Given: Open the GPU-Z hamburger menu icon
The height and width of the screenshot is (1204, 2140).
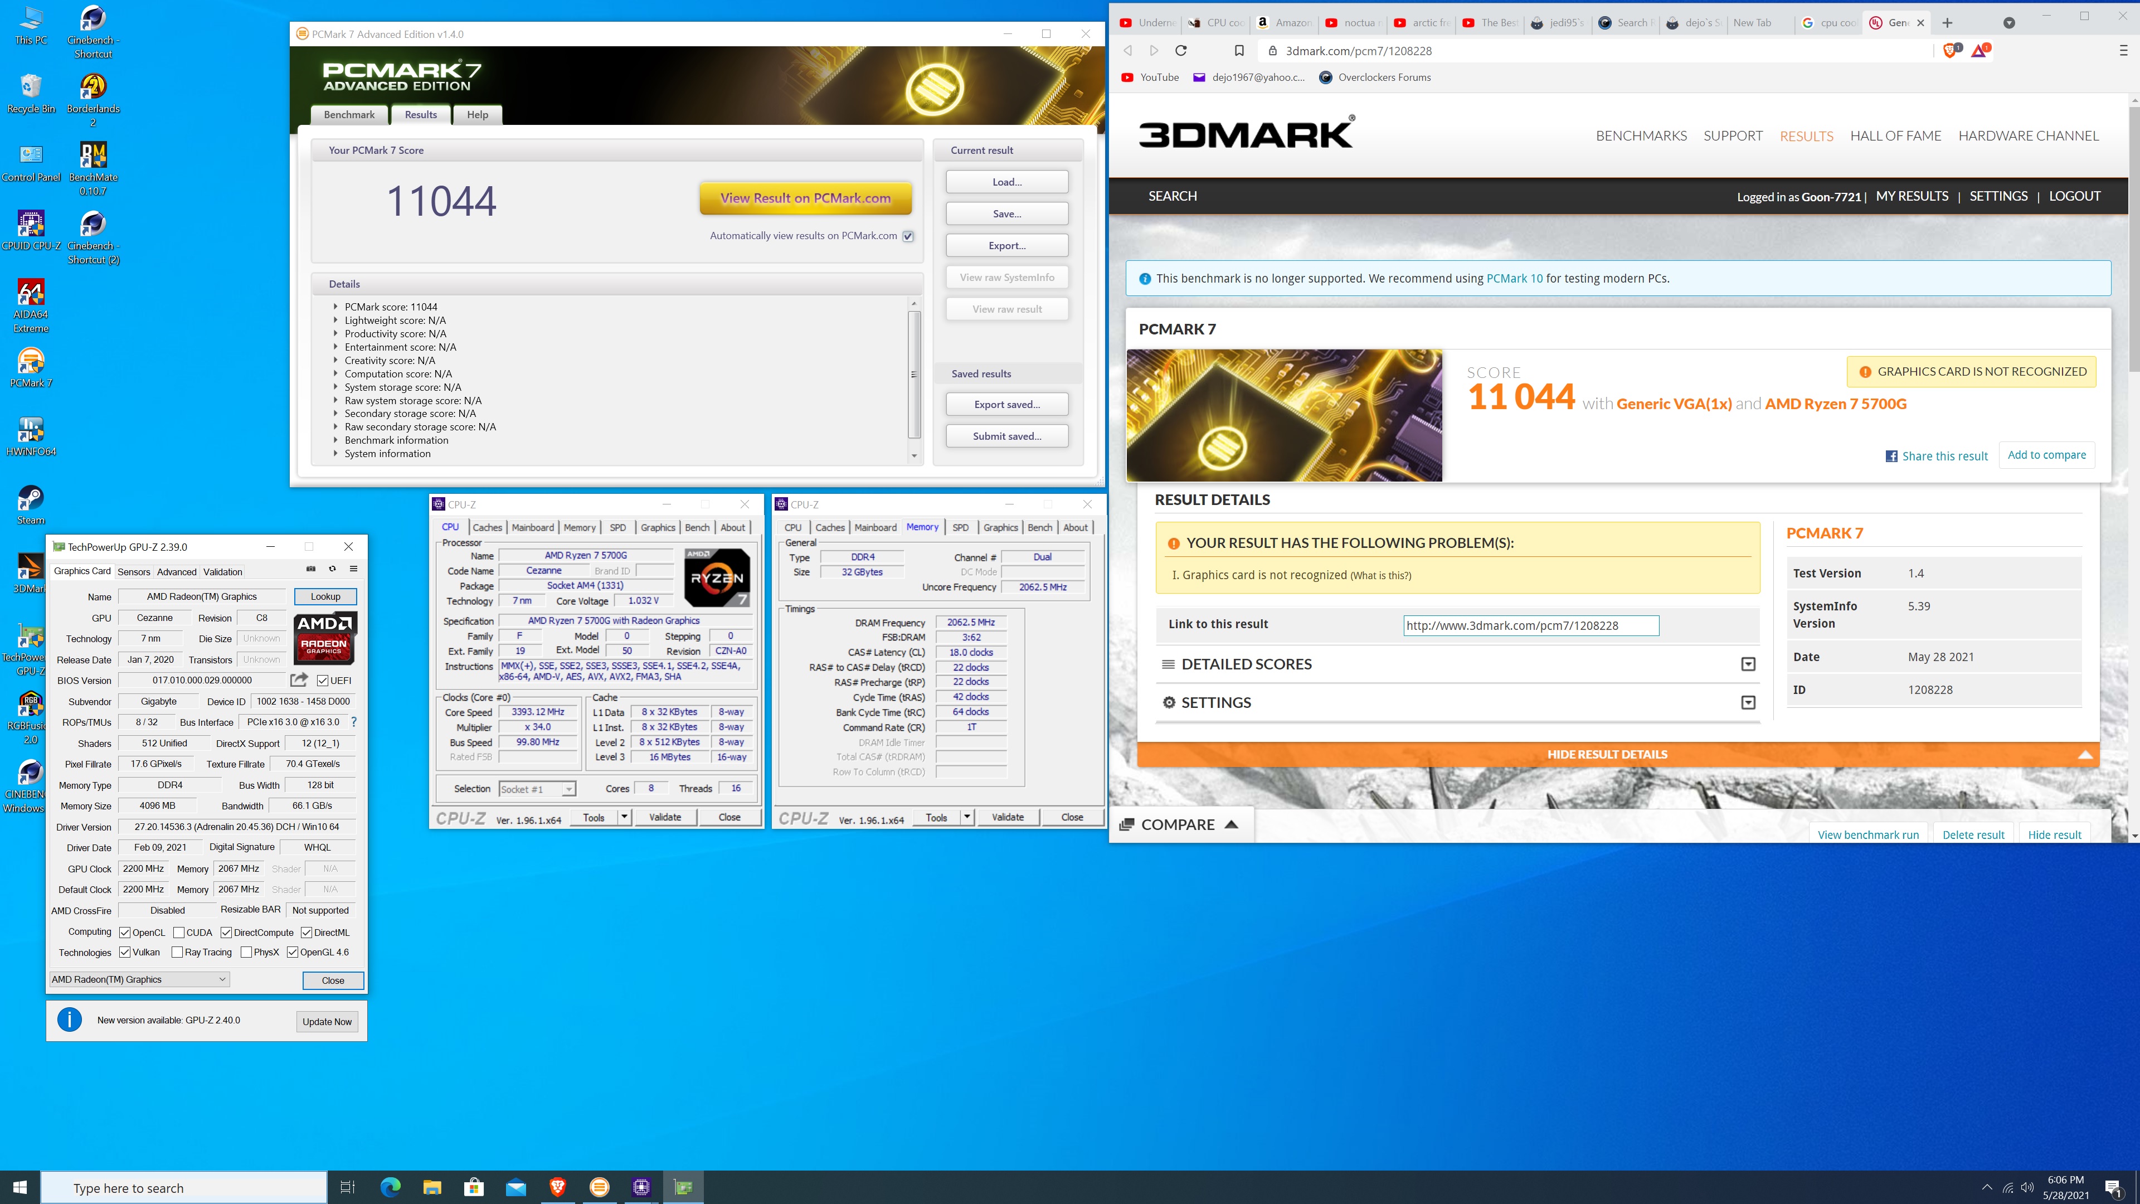Looking at the screenshot, I should (x=353, y=569).
